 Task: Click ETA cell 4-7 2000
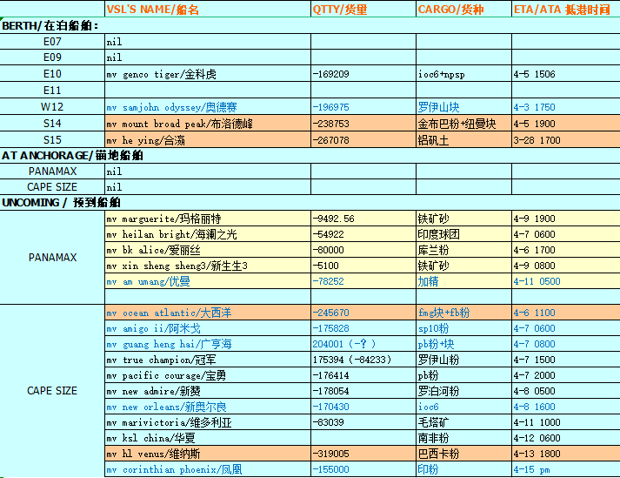[x=566, y=375]
